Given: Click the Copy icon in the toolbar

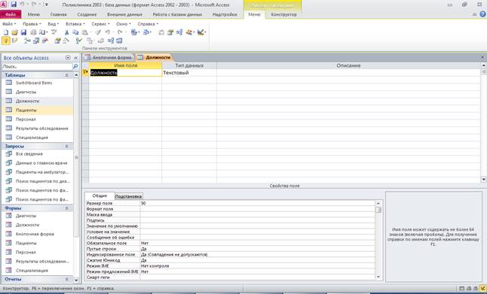Looking at the screenshot, I should tap(75, 32).
